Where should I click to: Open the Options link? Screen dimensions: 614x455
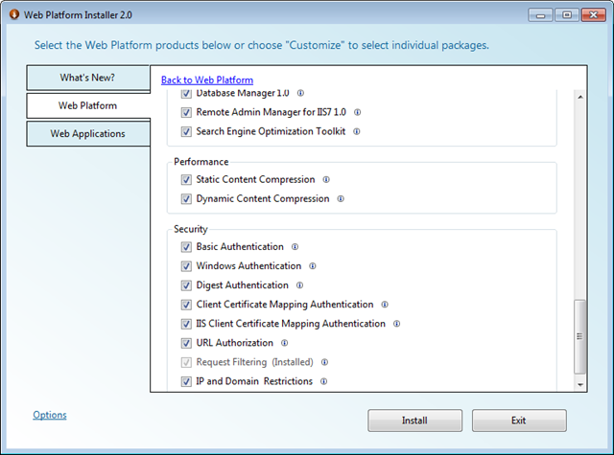click(x=50, y=415)
